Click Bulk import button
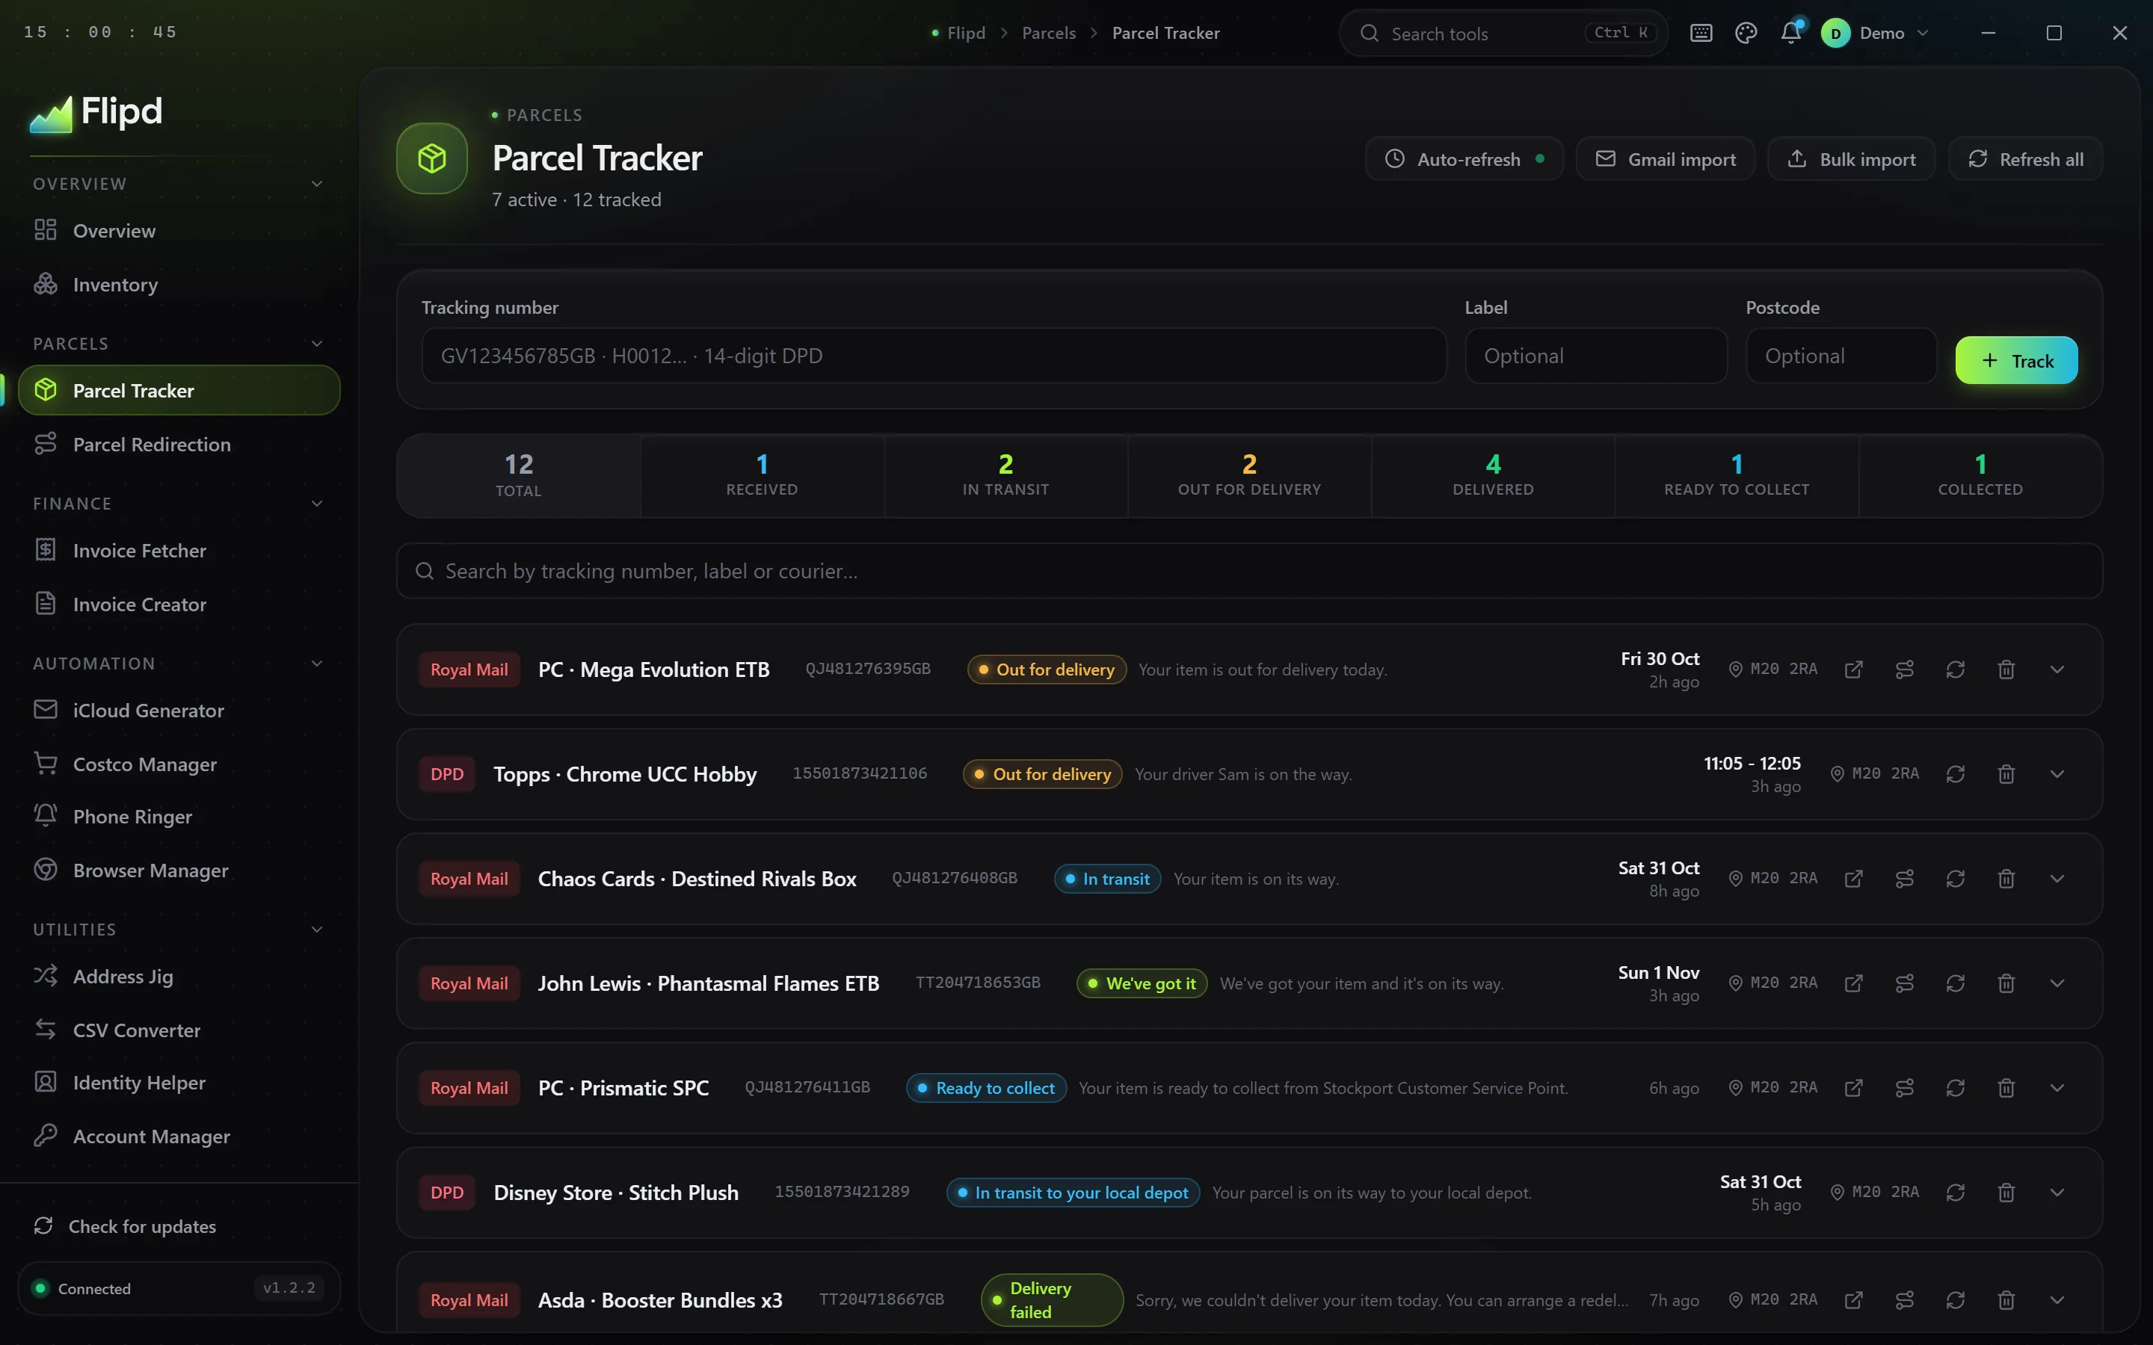This screenshot has width=2153, height=1345. coord(1850,159)
